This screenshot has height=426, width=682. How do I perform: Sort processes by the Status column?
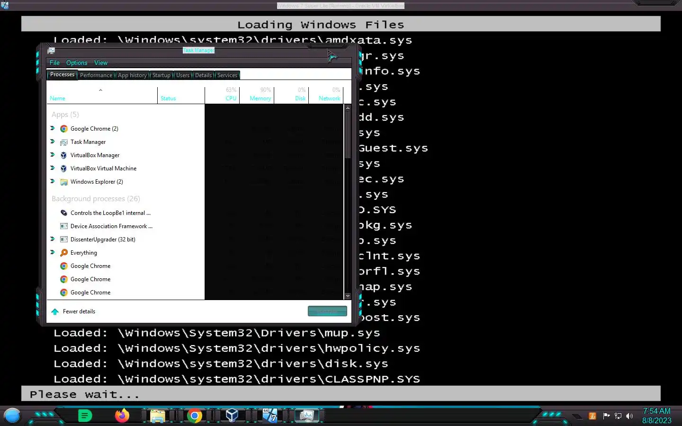pyautogui.click(x=181, y=95)
